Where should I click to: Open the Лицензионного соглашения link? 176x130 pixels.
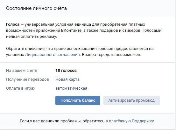[x=52, y=55]
